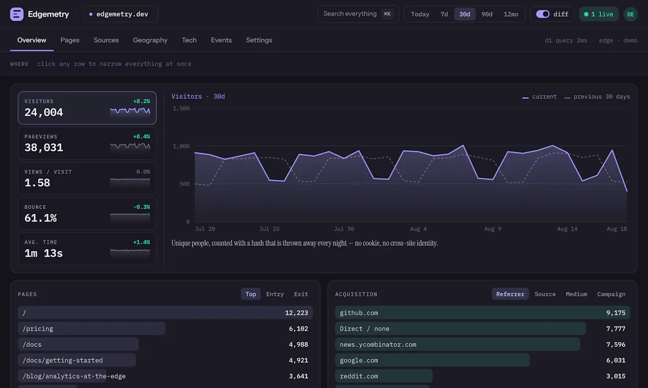648x388 pixels.
Task: Open the DE user avatar
Action: (x=630, y=14)
